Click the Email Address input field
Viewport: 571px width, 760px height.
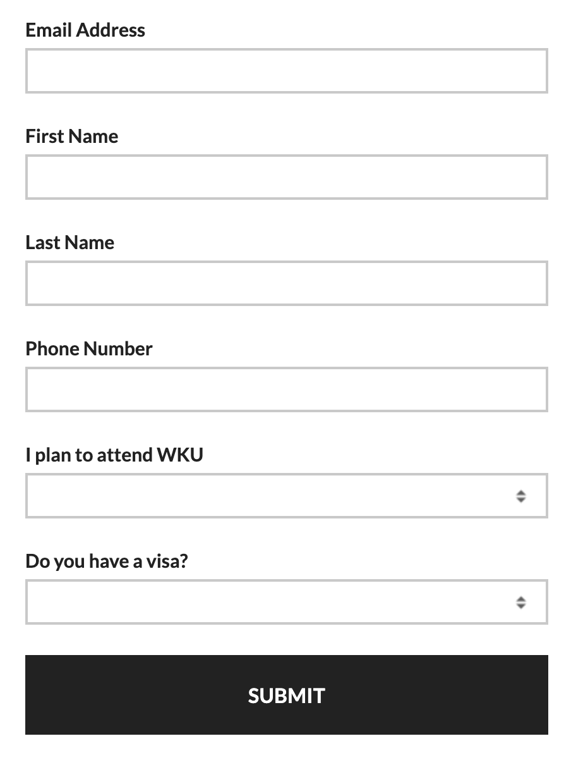click(286, 71)
